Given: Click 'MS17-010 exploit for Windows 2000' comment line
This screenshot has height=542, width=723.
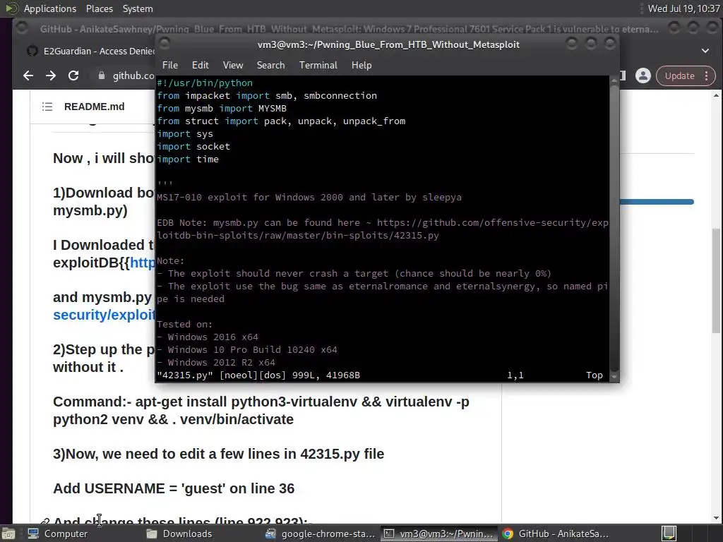Looking at the screenshot, I should (309, 198).
